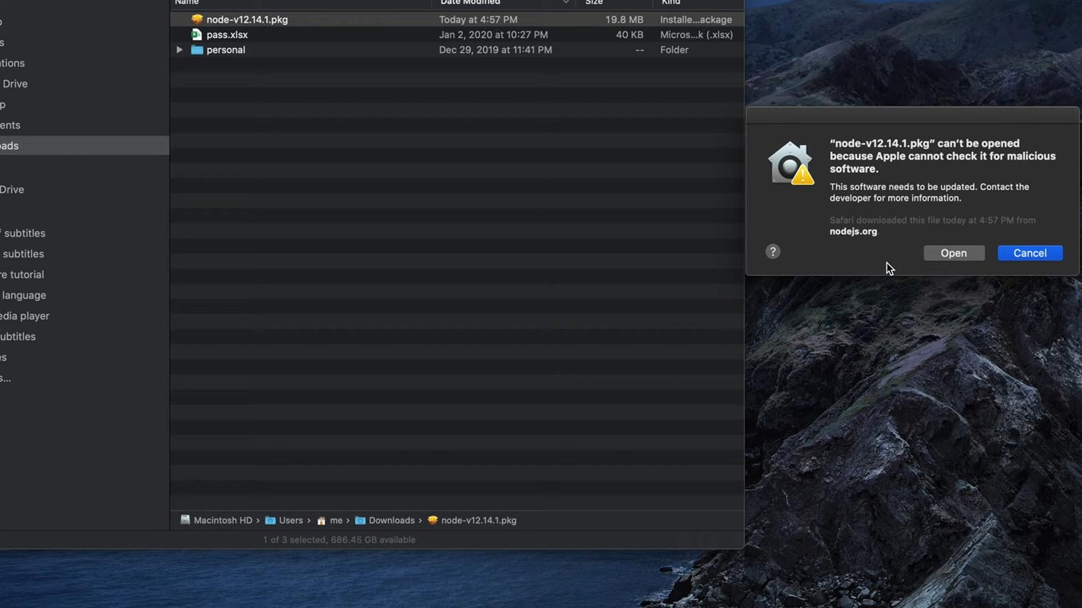Open help with the question mark button
1082x608 pixels.
coord(773,252)
